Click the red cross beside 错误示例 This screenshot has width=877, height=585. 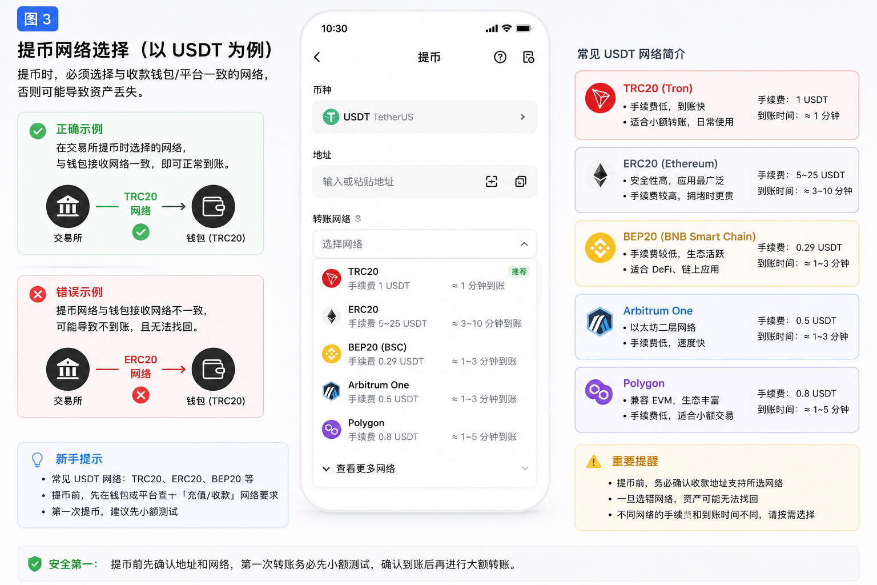click(38, 294)
